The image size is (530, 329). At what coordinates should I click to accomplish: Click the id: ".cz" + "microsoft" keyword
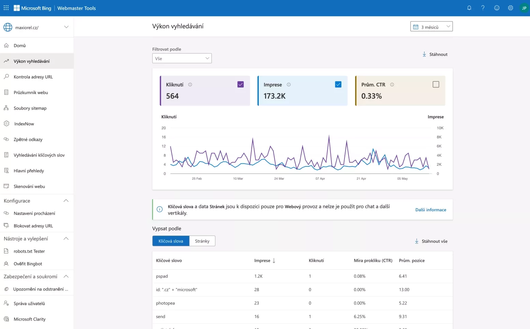[x=177, y=289]
